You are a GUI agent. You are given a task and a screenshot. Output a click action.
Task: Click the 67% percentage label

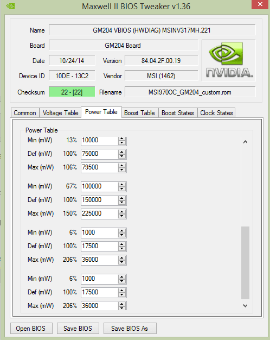coord(71,186)
